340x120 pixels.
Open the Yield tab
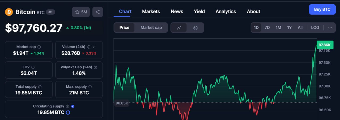coord(199,11)
